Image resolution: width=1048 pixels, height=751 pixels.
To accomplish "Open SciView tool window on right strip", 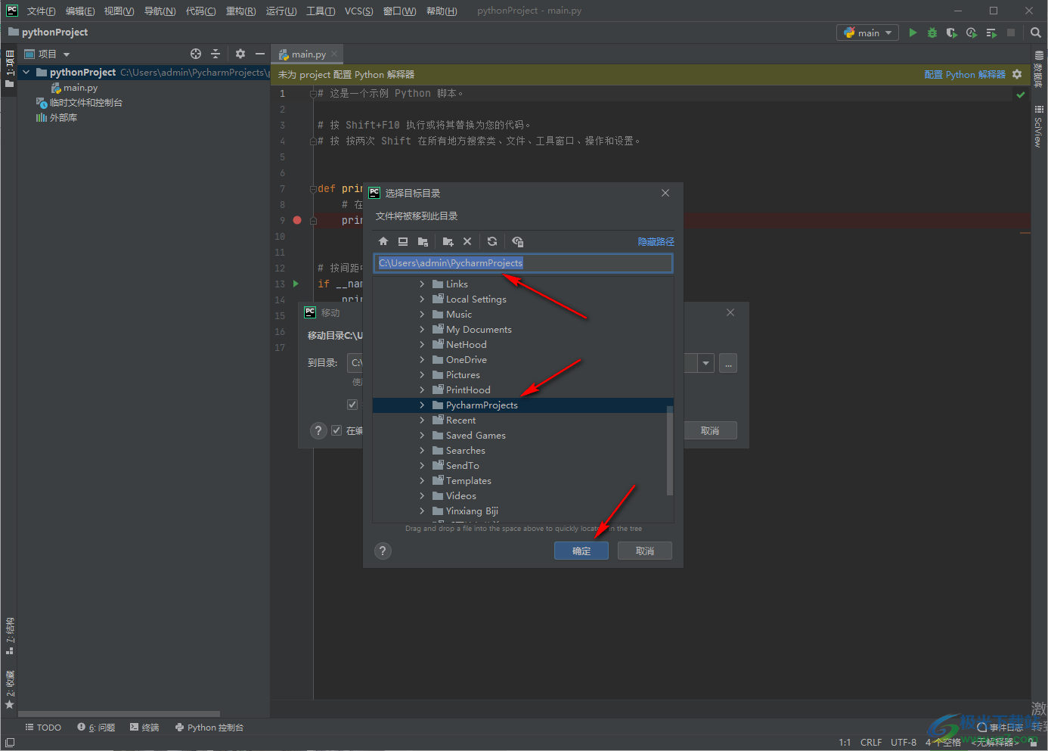I will 1038,126.
